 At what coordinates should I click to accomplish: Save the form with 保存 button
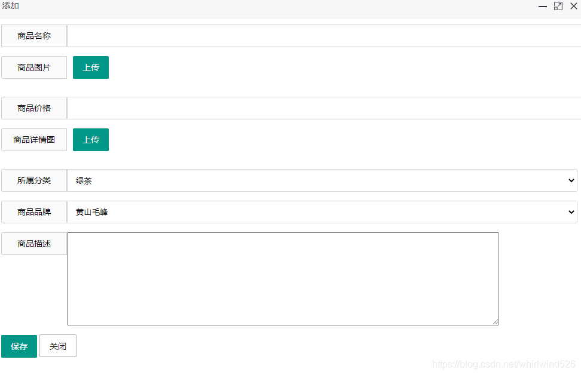[19, 346]
